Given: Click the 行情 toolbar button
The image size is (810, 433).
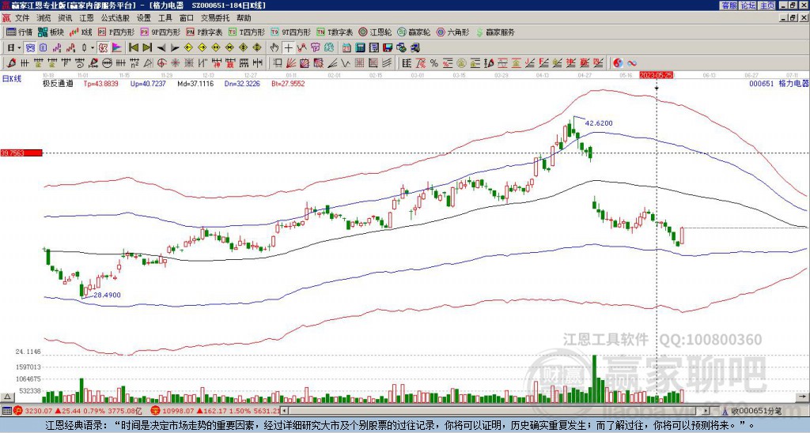Looking at the screenshot, I should pos(19,32).
